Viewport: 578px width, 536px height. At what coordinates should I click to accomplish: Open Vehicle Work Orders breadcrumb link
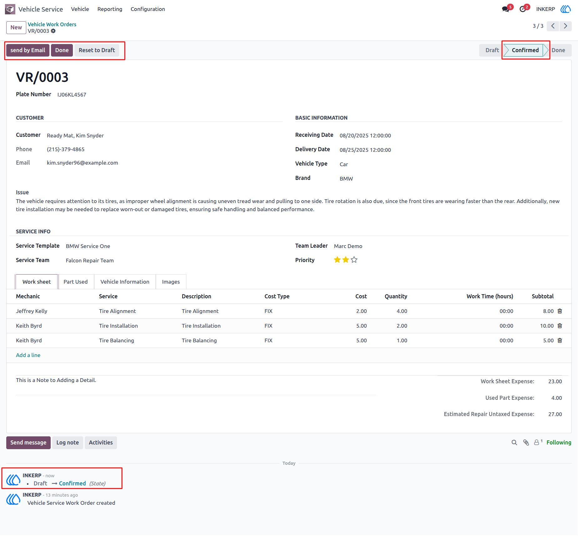tap(52, 24)
